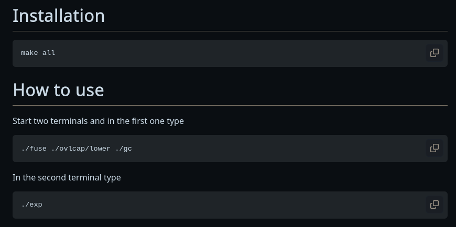Click the word "make" in first code block
Screen dimensions: 456x227
click(x=29, y=53)
